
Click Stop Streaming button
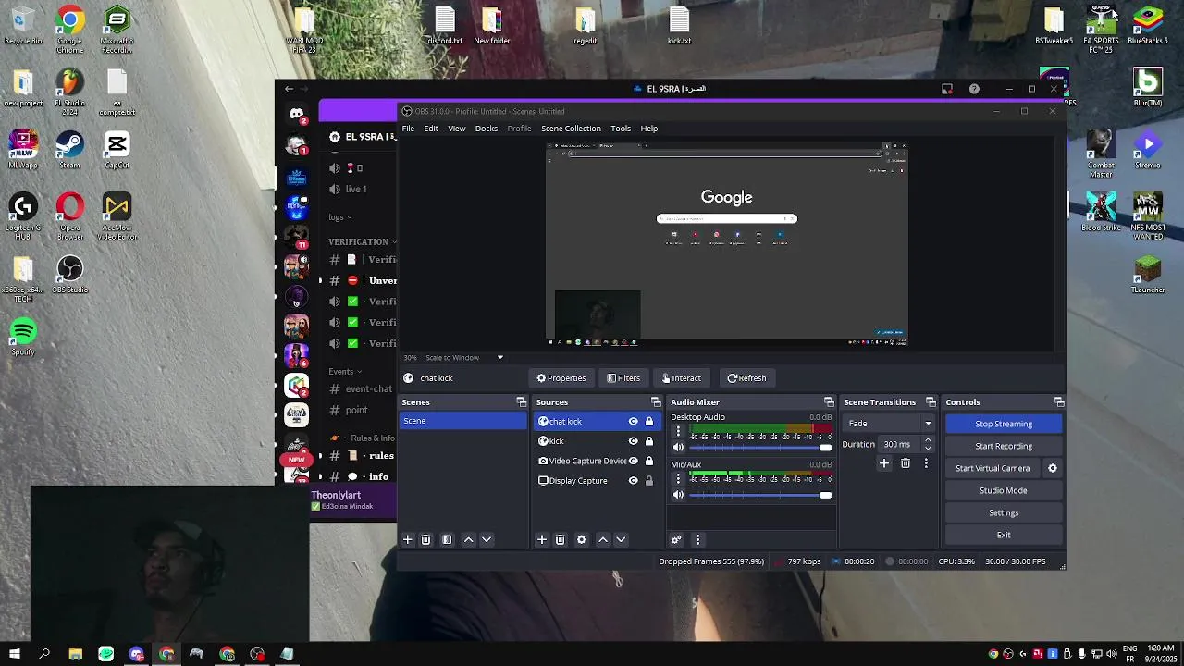[x=1004, y=424]
